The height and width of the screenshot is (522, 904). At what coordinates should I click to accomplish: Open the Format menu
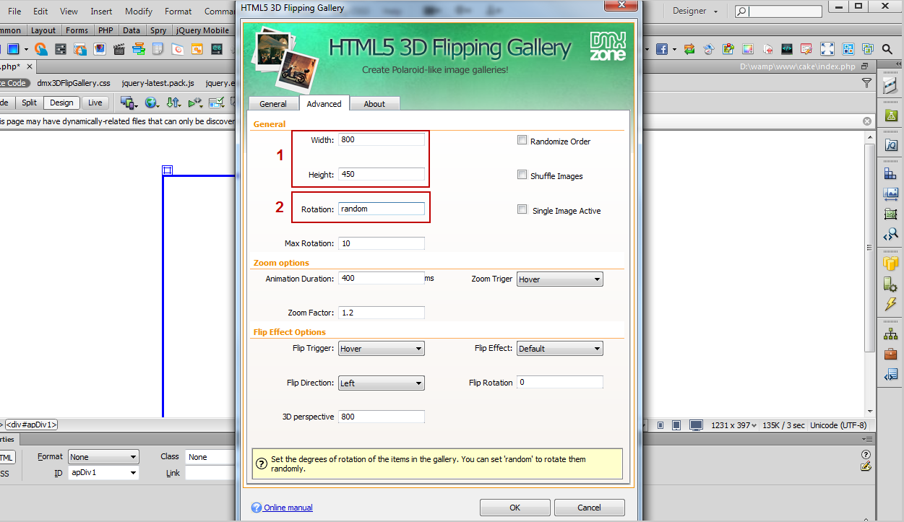click(x=178, y=12)
